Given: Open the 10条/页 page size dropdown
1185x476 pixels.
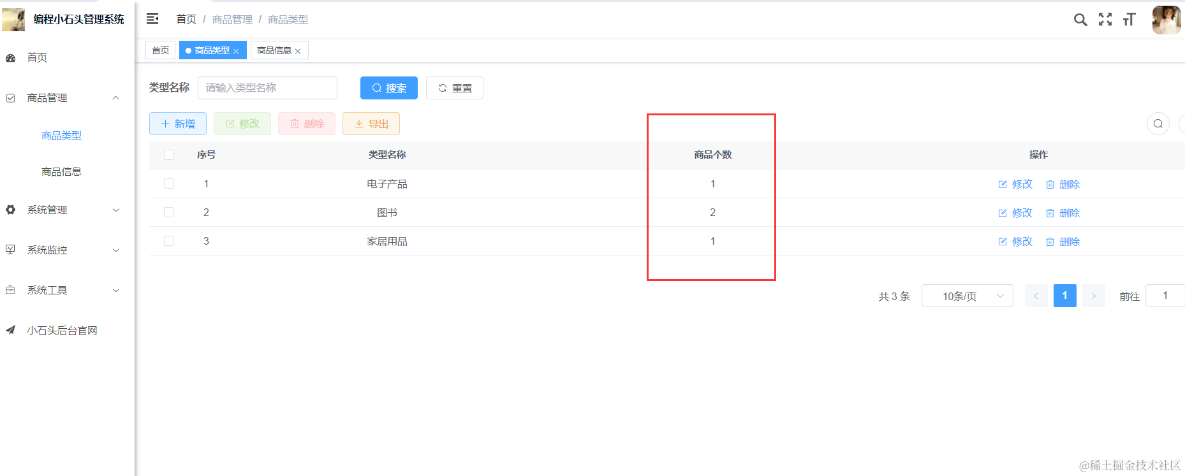Looking at the screenshot, I should tap(967, 296).
